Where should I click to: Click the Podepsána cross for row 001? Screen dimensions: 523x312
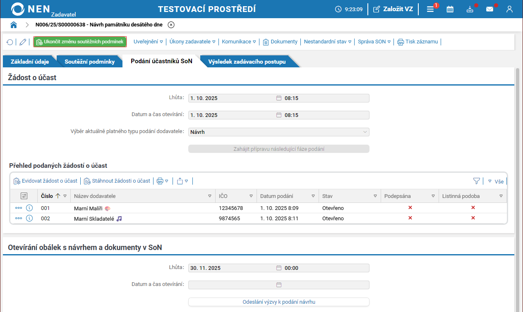(410, 207)
